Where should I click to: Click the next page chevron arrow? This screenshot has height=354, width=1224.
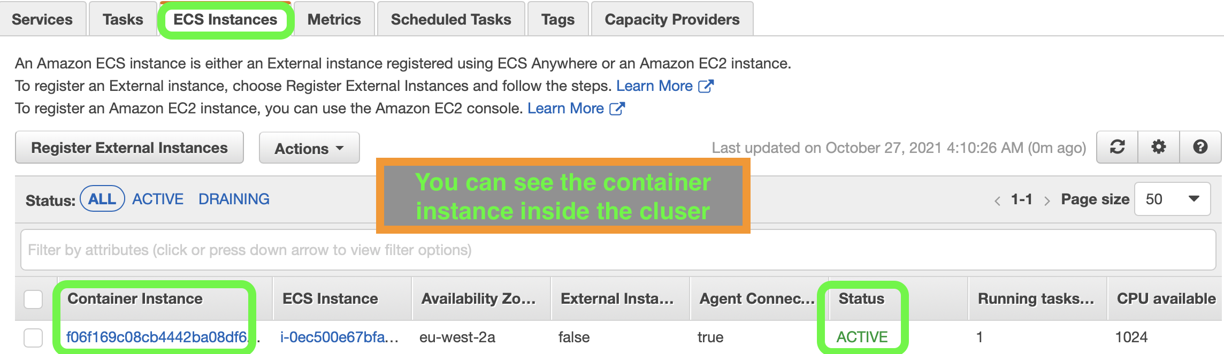[1048, 199]
